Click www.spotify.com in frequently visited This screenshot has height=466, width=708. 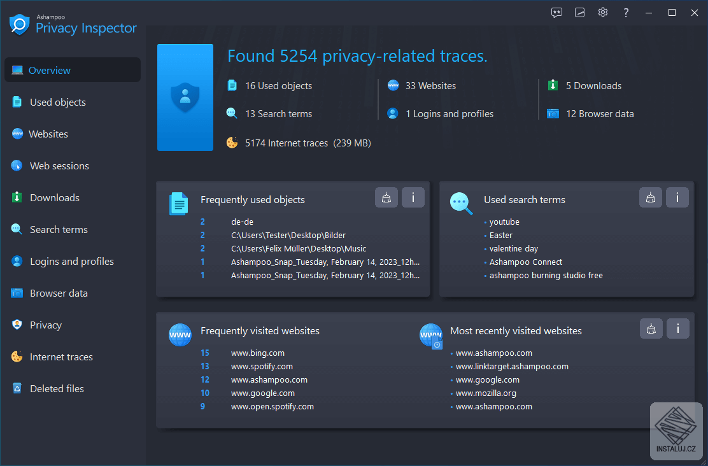262,366
